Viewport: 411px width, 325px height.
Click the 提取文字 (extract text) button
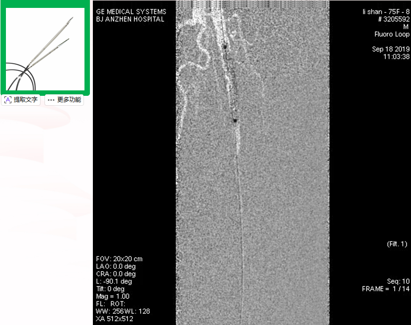pyautogui.click(x=21, y=100)
